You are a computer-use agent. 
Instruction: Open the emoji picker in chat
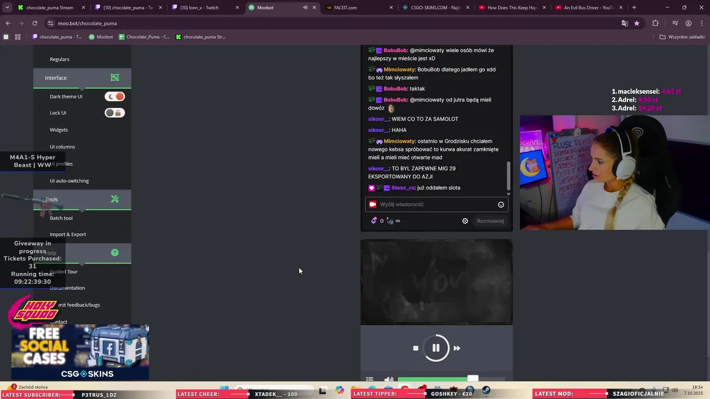[501, 204]
